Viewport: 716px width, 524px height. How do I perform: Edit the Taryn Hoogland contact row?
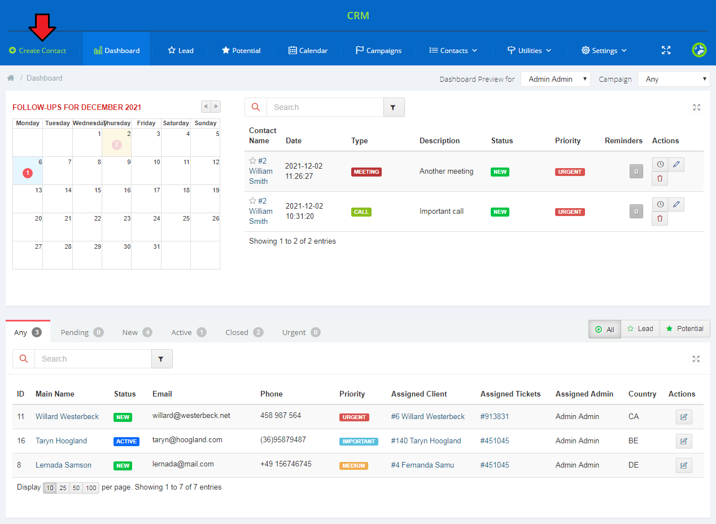tap(683, 441)
